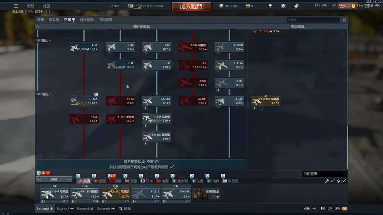
Task: Open the chat bubble icon
Action: [x=337, y=209]
